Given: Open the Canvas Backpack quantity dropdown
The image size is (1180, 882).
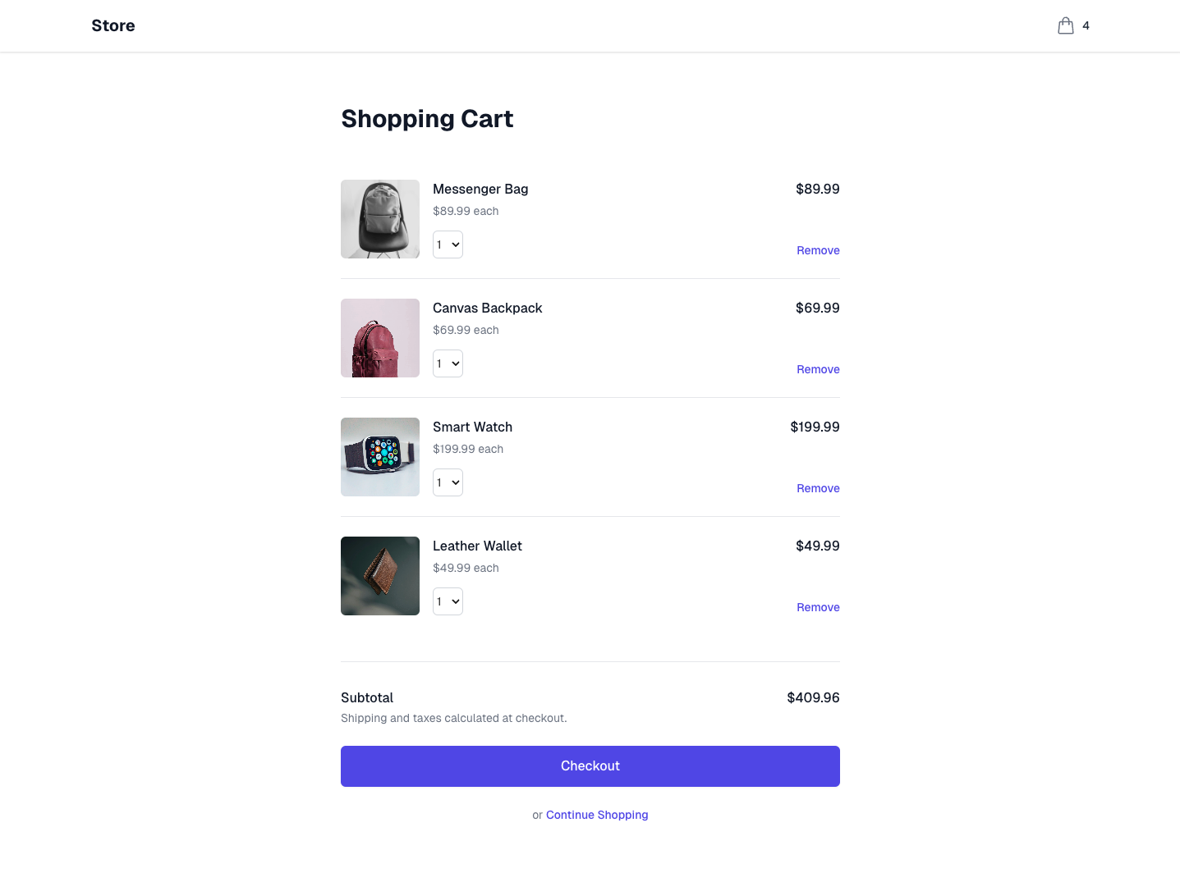Looking at the screenshot, I should coord(448,363).
